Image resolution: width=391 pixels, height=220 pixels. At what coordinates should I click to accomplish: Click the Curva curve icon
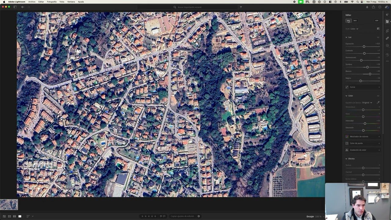point(347,87)
